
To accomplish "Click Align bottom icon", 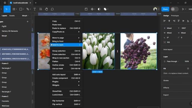I will point(188,21).
